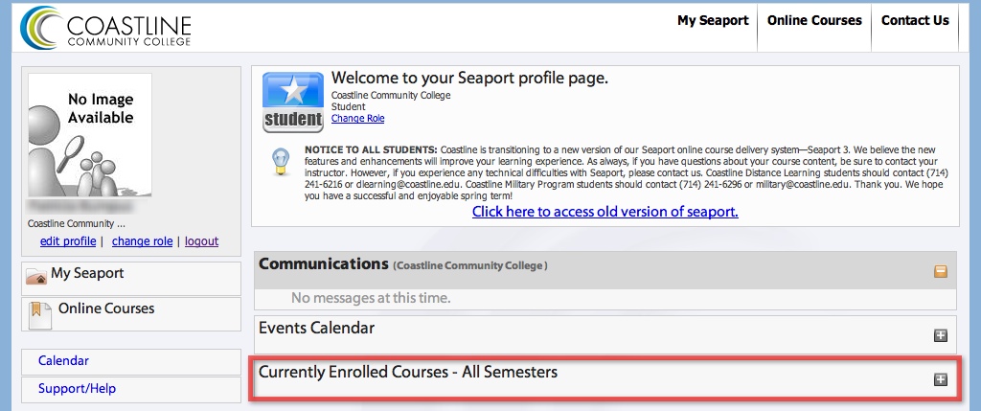This screenshot has width=981, height=411.
Task: Click here to access old version of seaport
Action: (605, 212)
